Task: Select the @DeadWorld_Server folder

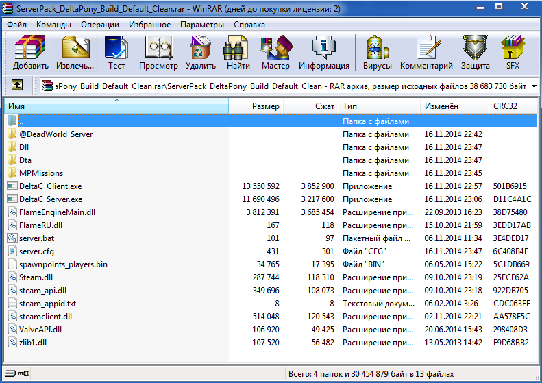Action: tap(56, 134)
